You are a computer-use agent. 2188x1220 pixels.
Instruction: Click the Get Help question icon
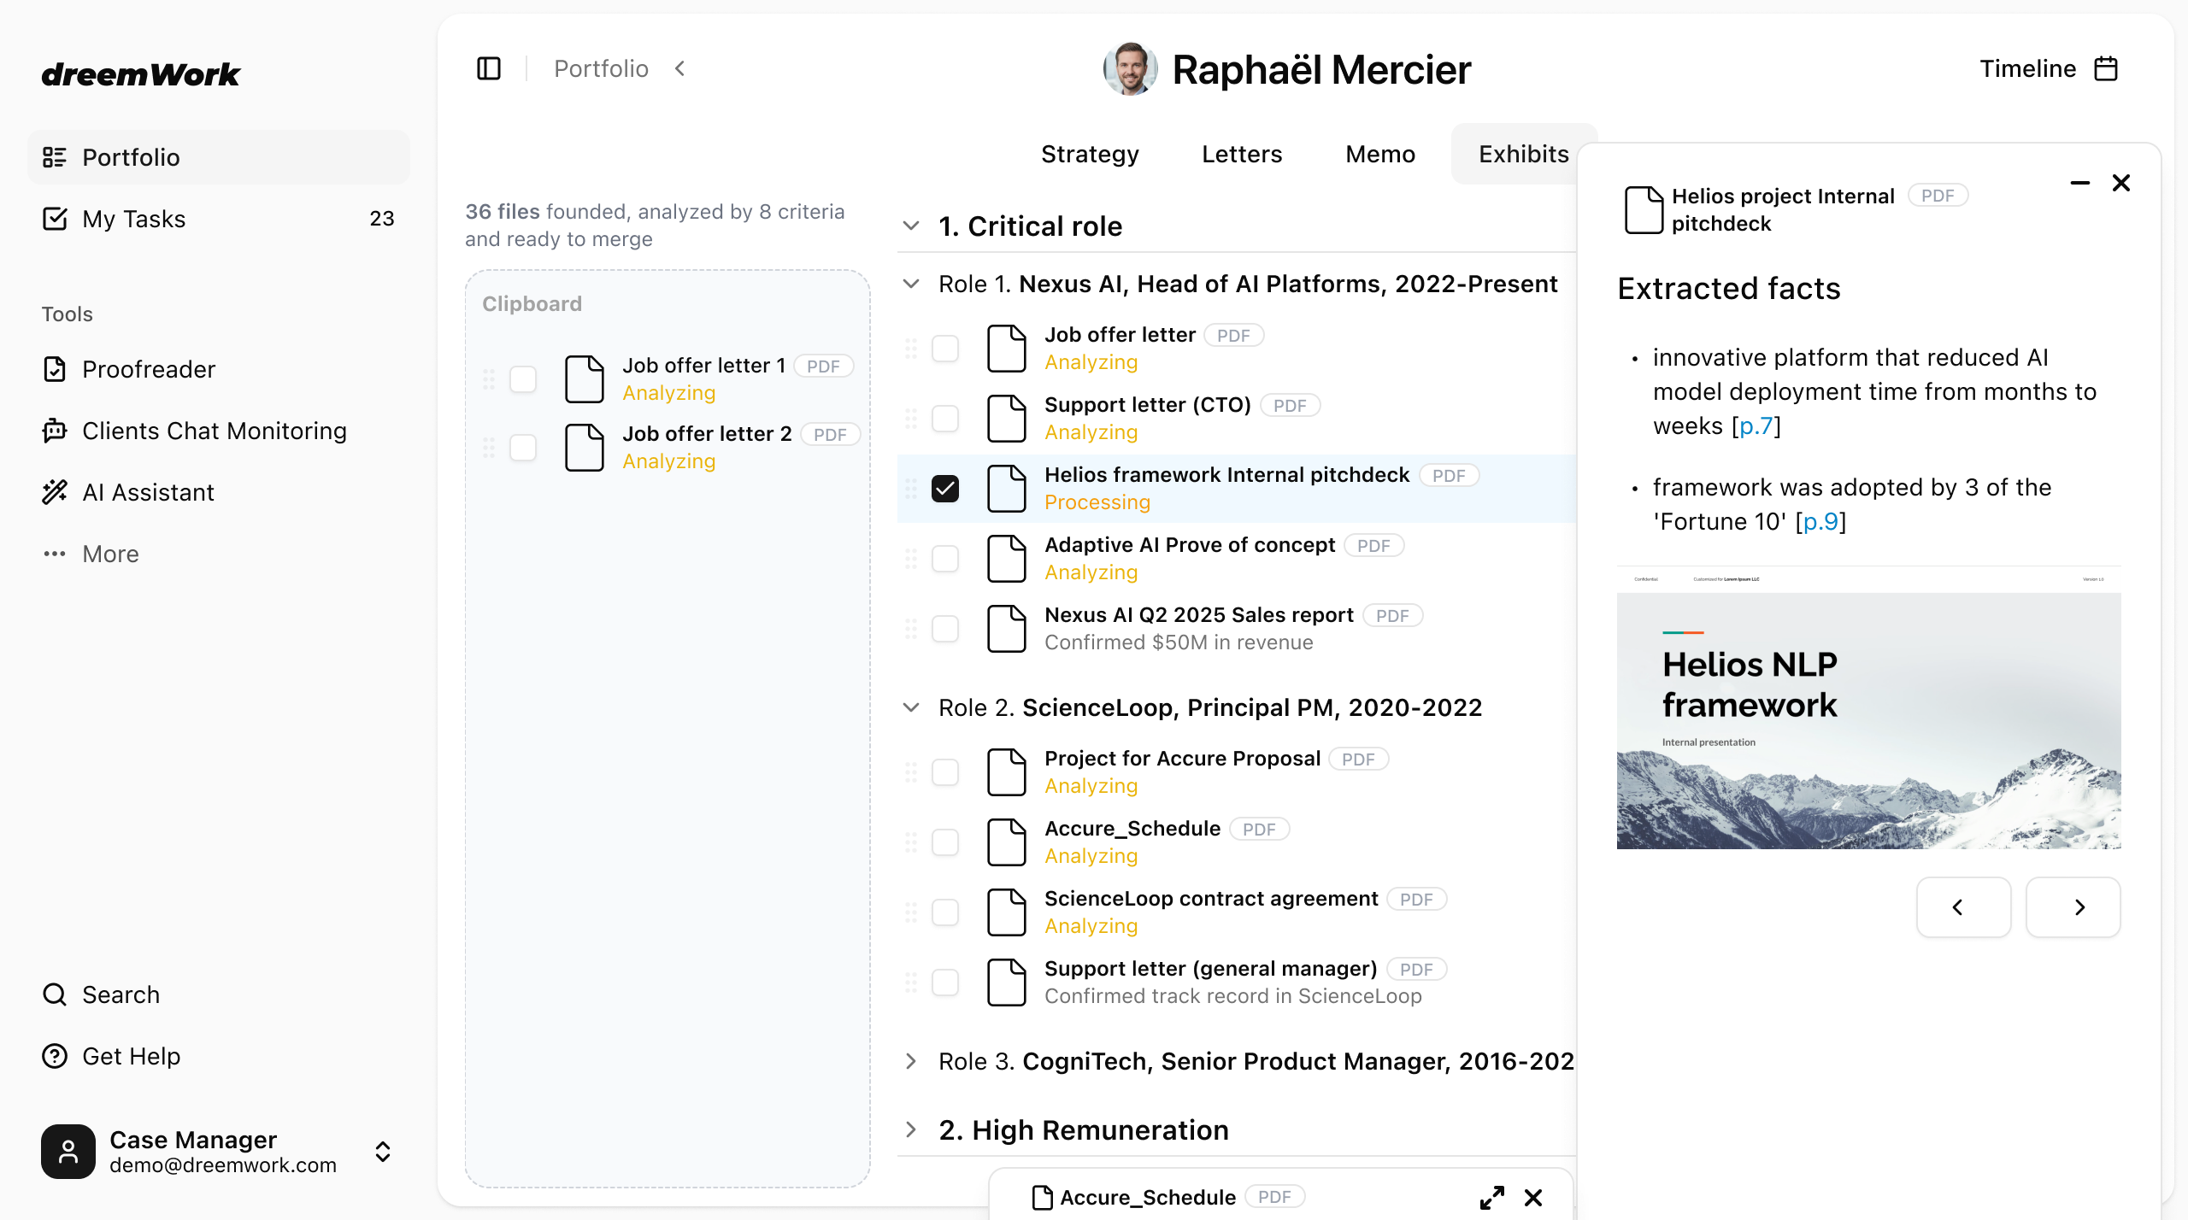(x=55, y=1056)
